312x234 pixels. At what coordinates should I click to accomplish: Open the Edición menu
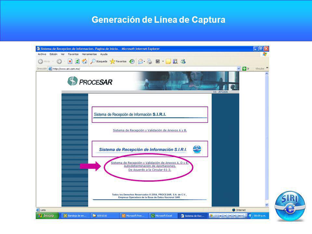53,54
